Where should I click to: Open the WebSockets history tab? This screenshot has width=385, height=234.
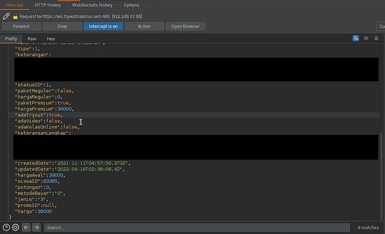93,5
